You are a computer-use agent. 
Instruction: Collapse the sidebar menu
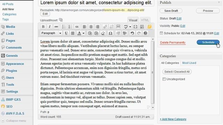point(14,121)
